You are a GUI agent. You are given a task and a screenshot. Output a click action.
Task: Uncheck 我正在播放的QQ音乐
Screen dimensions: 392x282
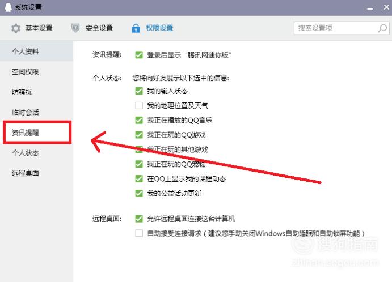[139, 120]
